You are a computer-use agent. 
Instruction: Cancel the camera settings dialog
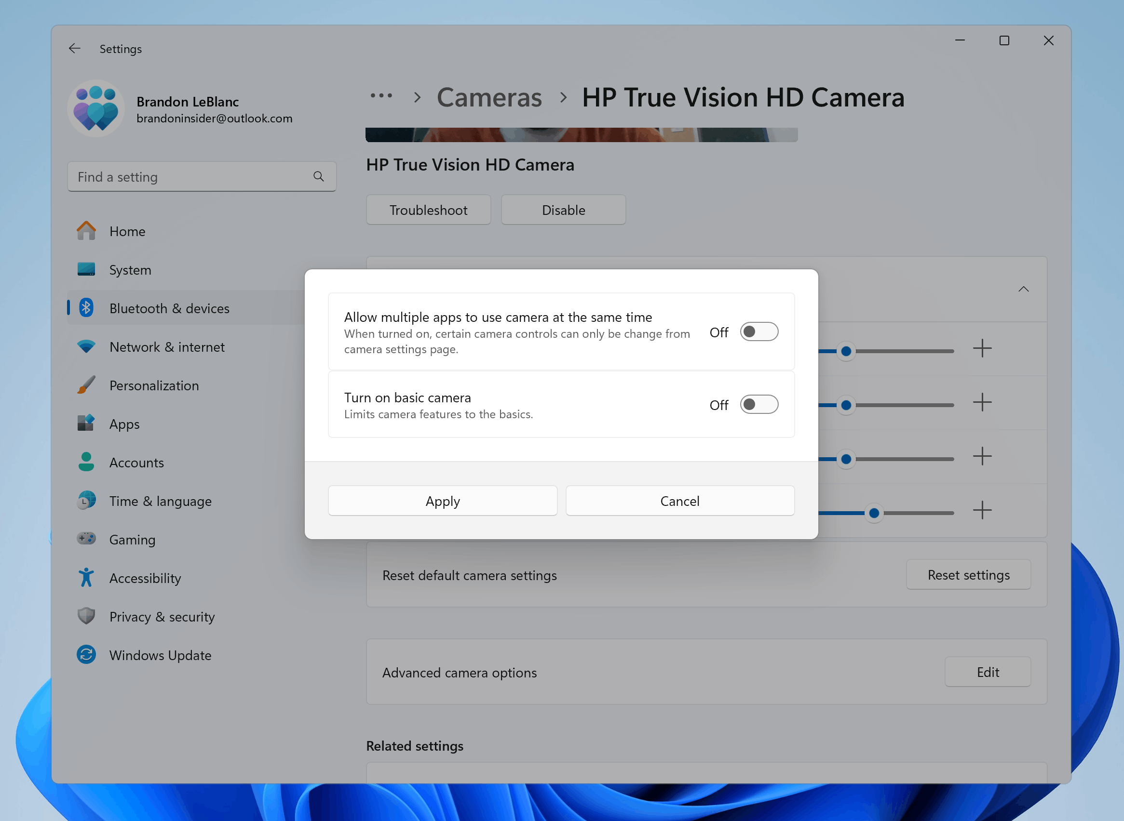[680, 500]
